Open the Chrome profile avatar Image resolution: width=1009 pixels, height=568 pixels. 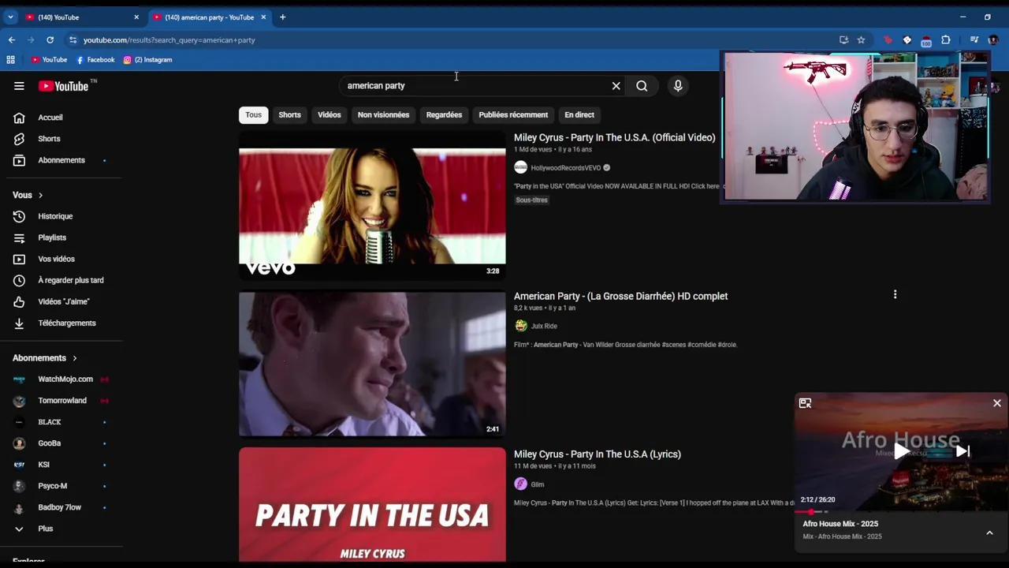[993, 39]
